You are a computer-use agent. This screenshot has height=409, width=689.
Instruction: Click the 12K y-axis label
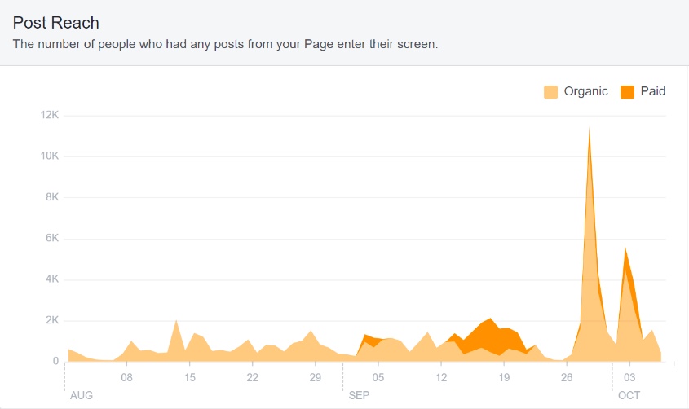[x=49, y=115]
